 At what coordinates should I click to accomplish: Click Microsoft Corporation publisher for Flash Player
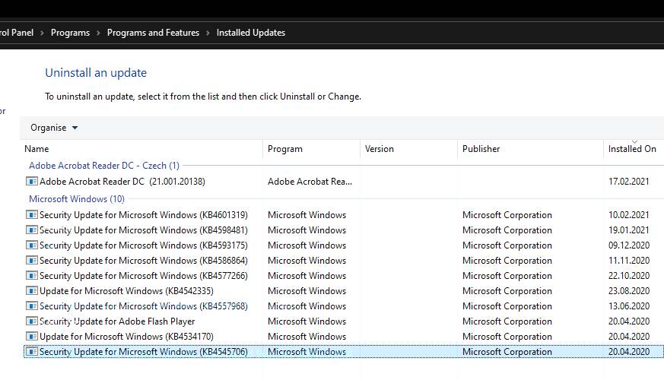[507, 321]
